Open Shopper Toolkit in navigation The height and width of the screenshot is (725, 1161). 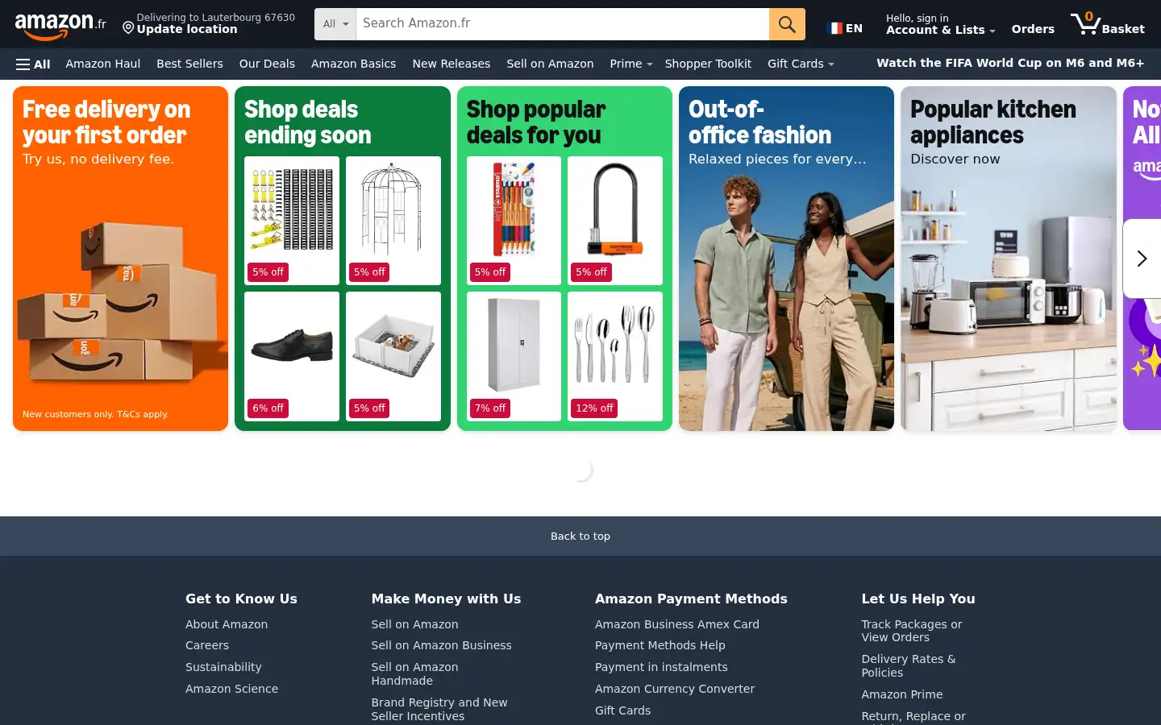coord(708,64)
